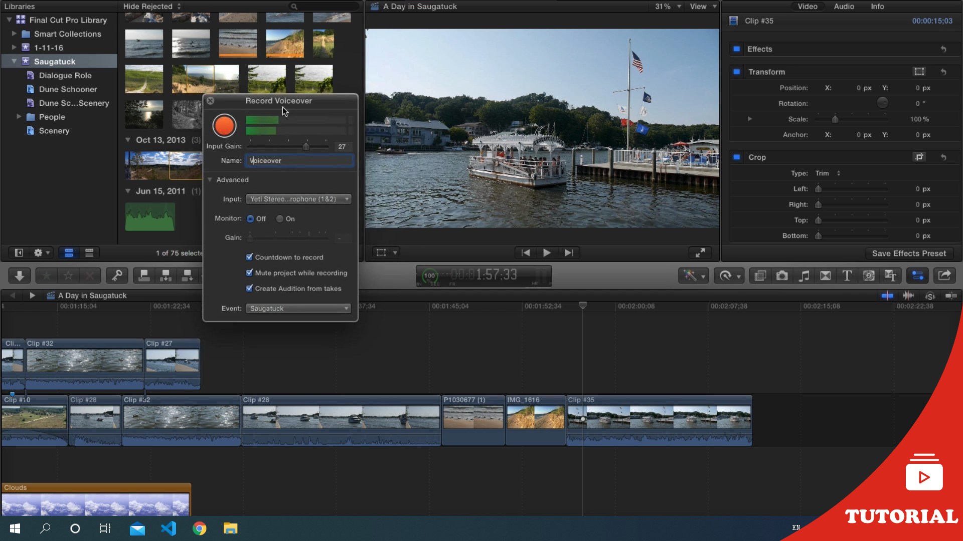Uncheck Countdown to record
The height and width of the screenshot is (541, 963).
pyautogui.click(x=249, y=257)
